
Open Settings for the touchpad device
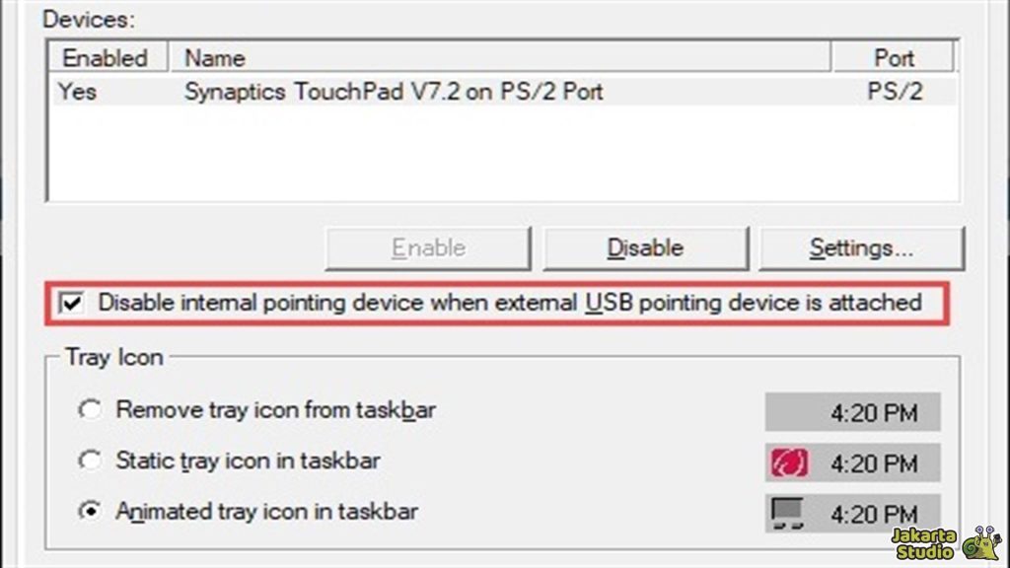pos(860,248)
